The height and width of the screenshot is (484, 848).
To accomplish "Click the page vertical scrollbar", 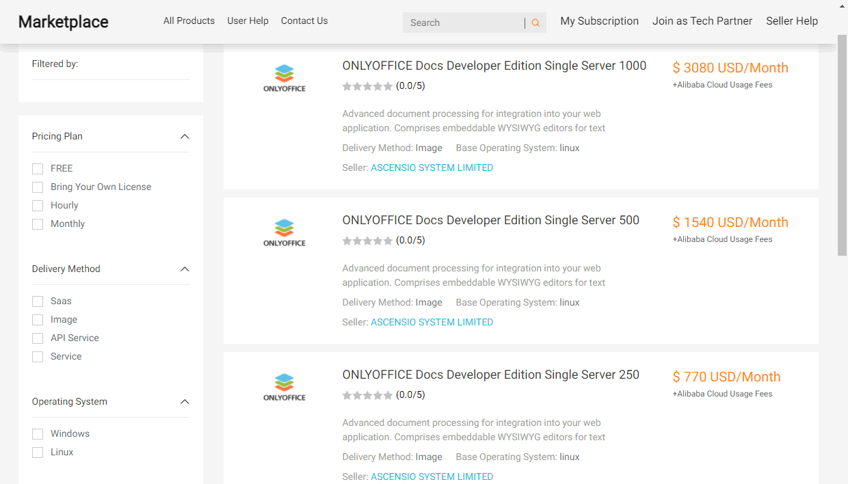I will [x=842, y=150].
